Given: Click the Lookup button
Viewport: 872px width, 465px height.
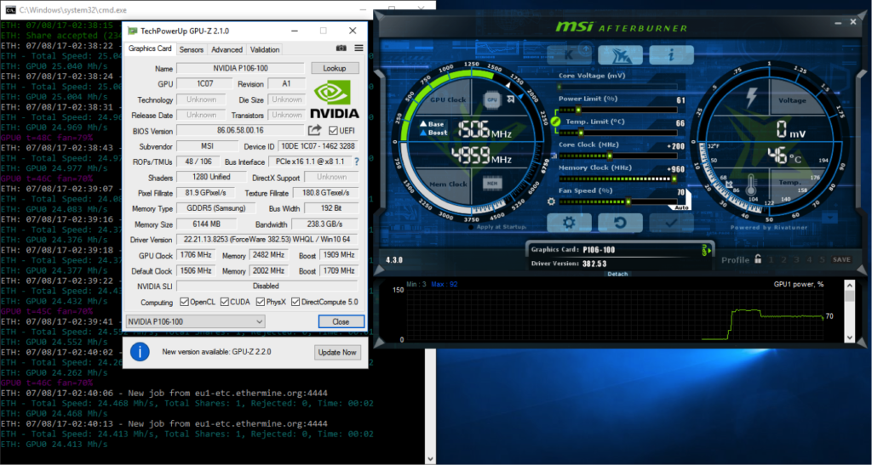Looking at the screenshot, I should pos(334,68).
